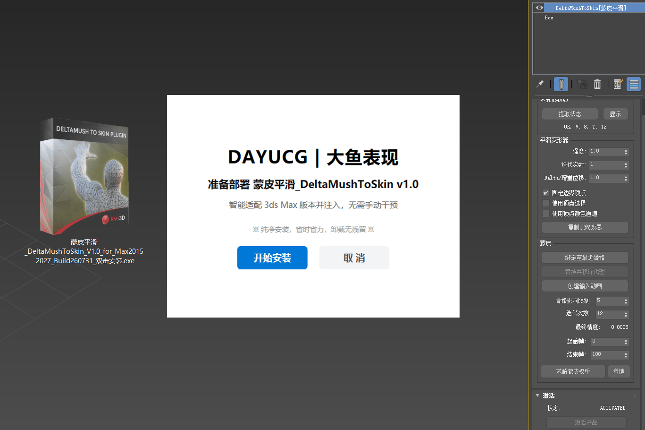Click the 求解蒙皮权重 button

tap(573, 371)
